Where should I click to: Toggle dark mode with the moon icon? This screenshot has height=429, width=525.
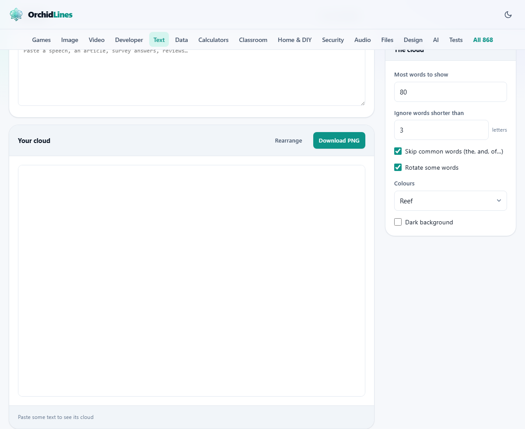[x=508, y=14]
